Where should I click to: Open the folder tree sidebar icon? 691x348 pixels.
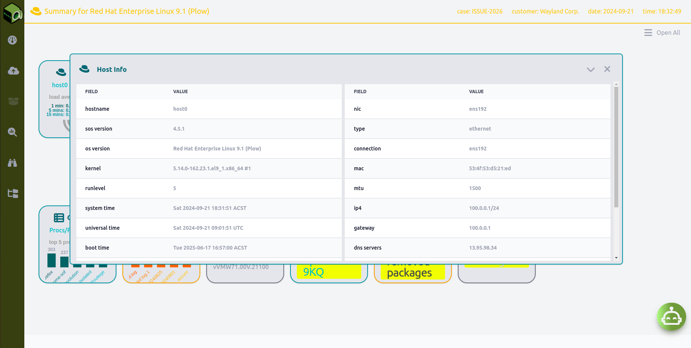[13, 193]
